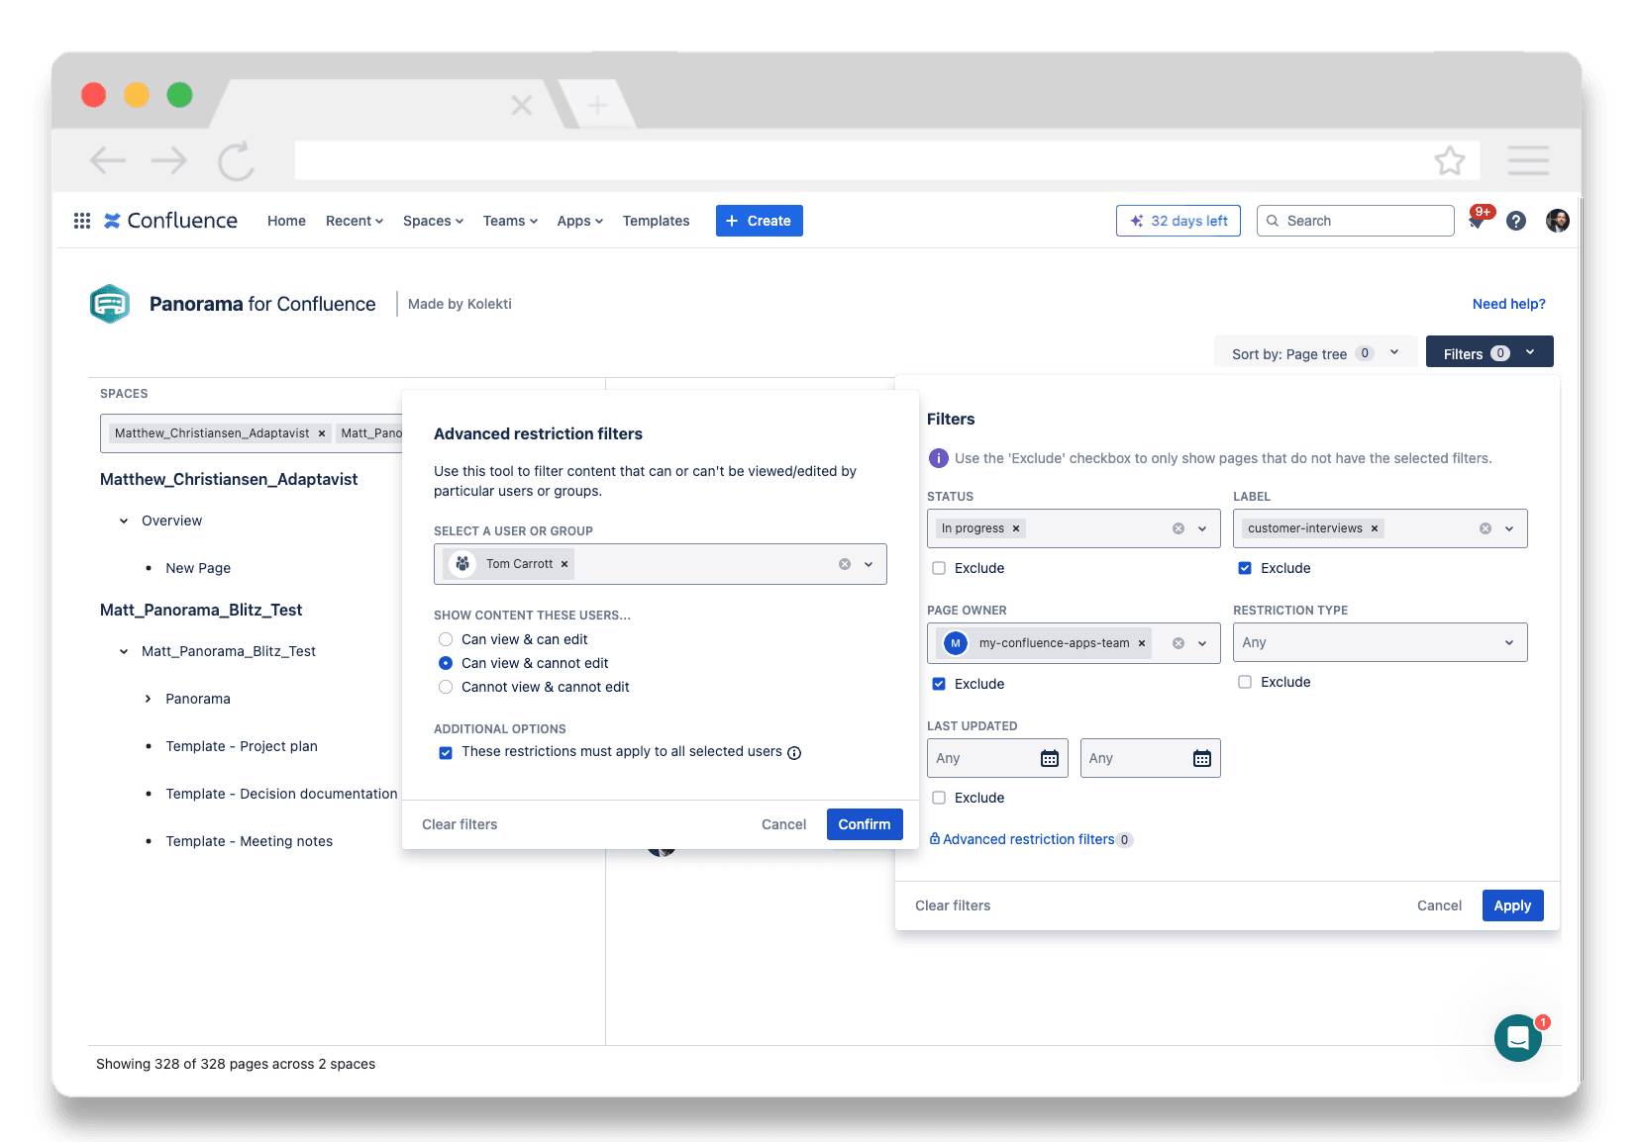Remove the In progress status tag

[x=1016, y=528]
